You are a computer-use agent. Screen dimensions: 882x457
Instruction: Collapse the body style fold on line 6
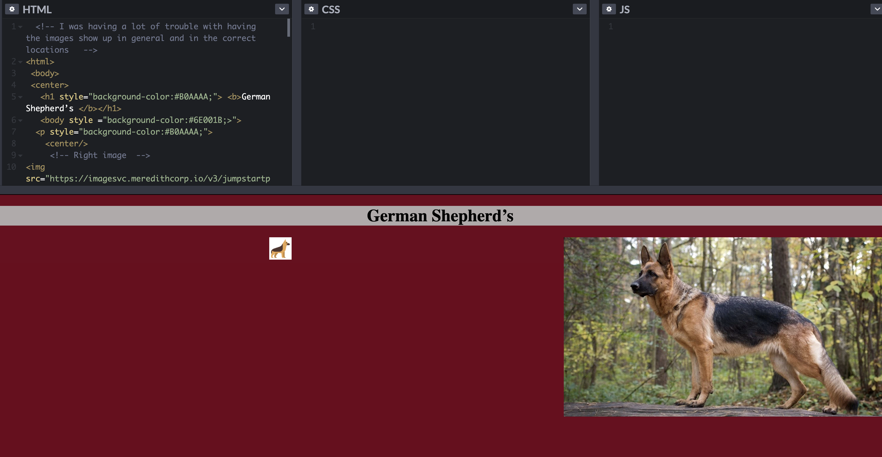[21, 121]
